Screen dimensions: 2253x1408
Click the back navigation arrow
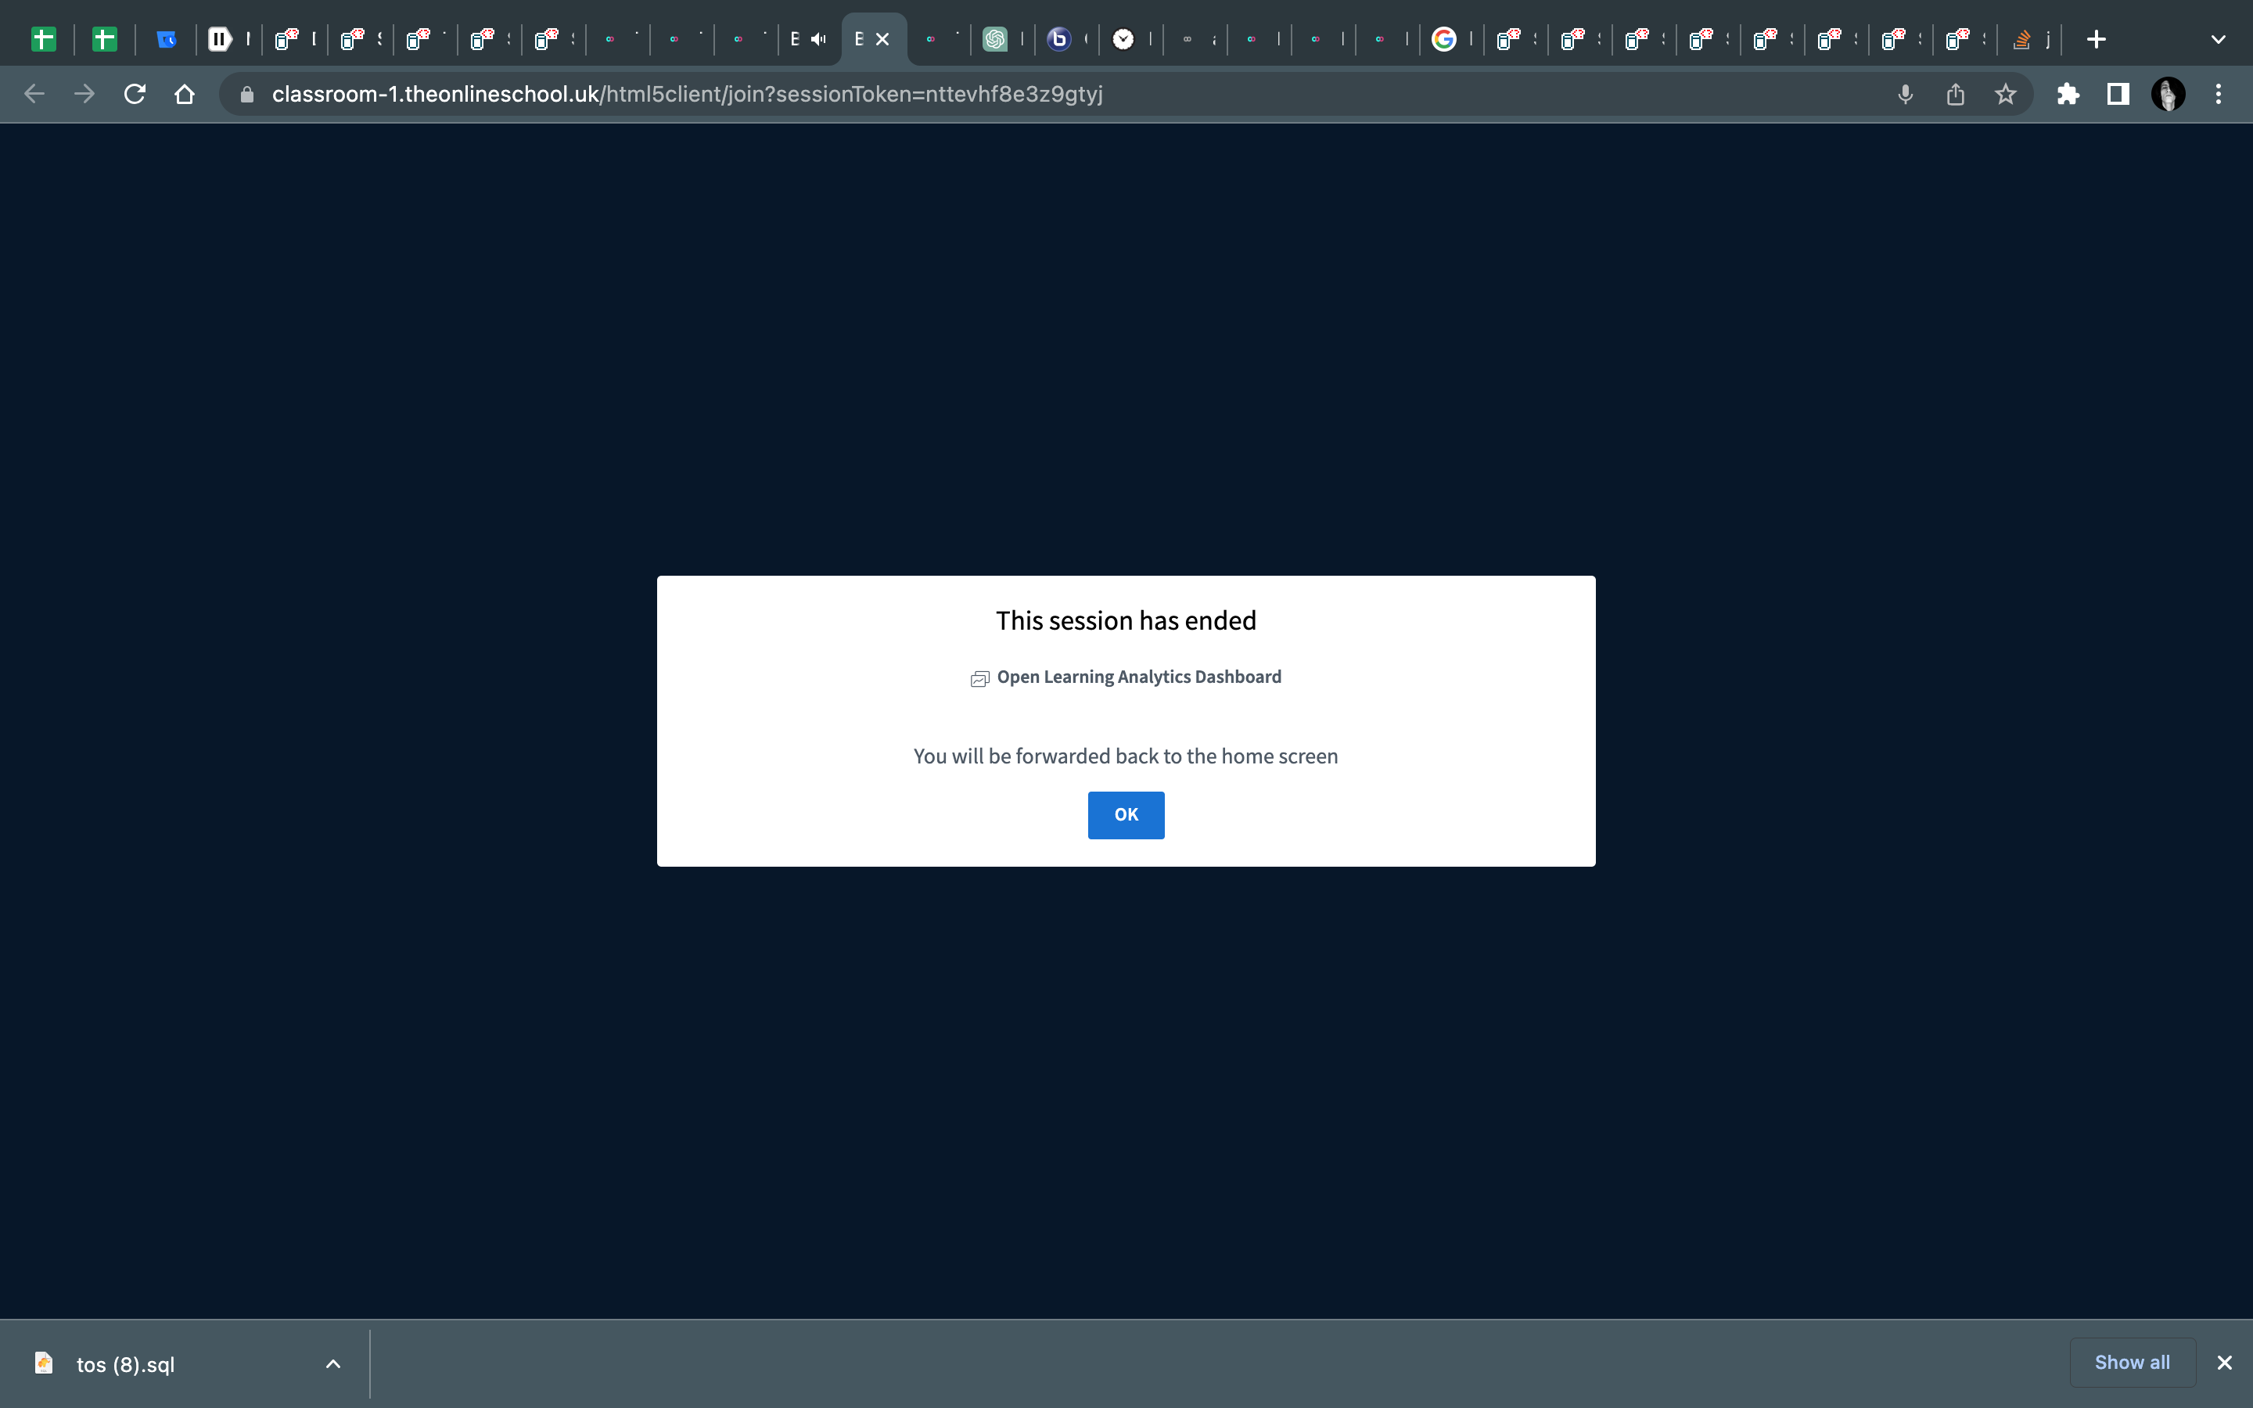coord(34,94)
